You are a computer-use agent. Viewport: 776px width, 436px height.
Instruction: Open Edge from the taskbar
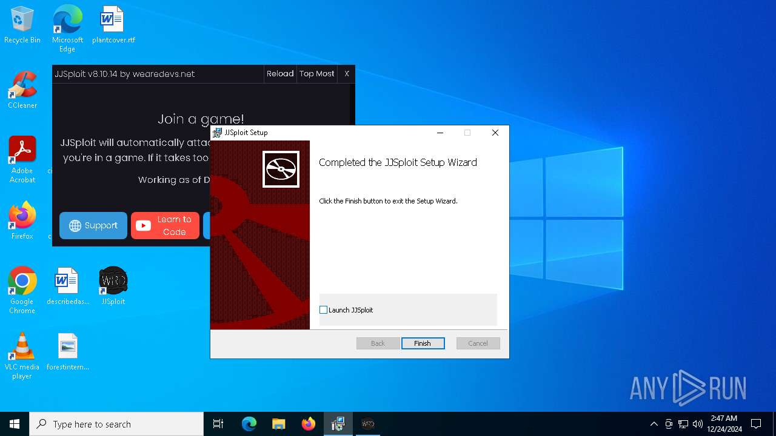[x=249, y=424]
